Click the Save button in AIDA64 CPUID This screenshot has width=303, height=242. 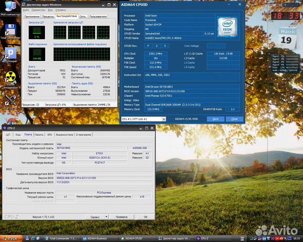(215, 119)
